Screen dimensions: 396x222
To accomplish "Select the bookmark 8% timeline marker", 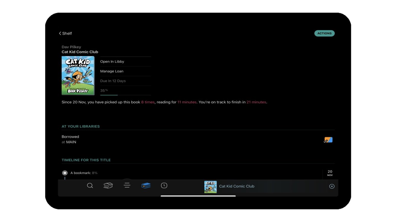I will point(65,173).
